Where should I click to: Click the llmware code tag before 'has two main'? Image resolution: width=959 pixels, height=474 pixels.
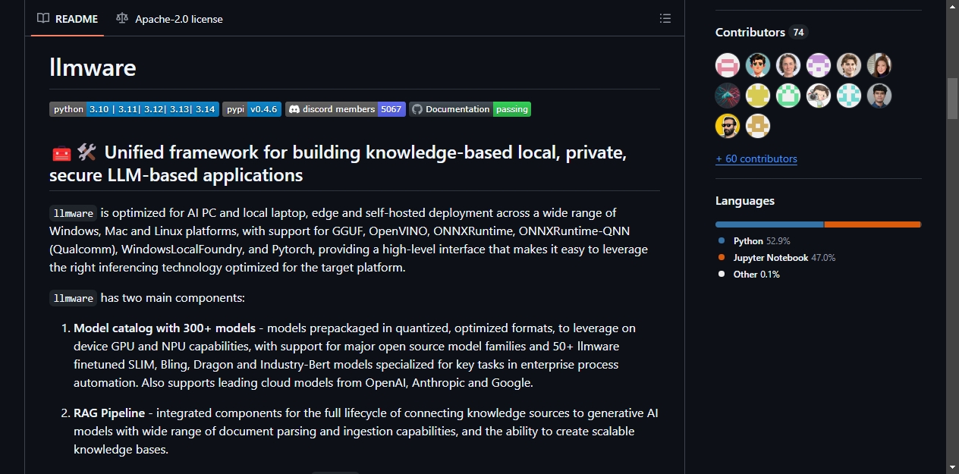coord(74,298)
